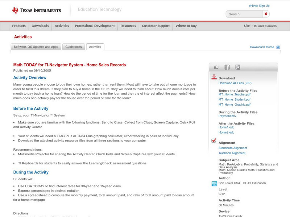The width and height of the screenshot is (290, 217).
Task: Click the Downloads Home house icon
Action: coord(278,47)
